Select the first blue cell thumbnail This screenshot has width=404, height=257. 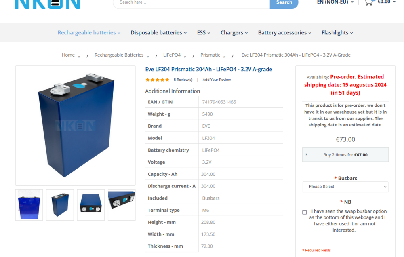[29, 205]
